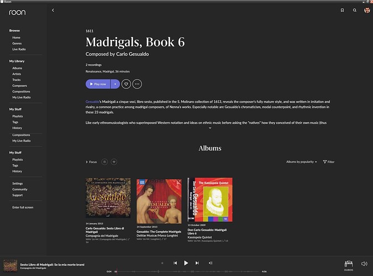The height and width of the screenshot is (276, 373).
Task: Open Community in the sidebar
Action: [20, 189]
